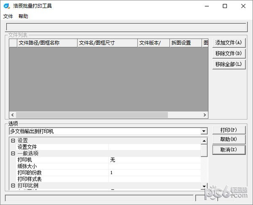Click the 文件版本/ column header
253x205 pixels.
154,43
